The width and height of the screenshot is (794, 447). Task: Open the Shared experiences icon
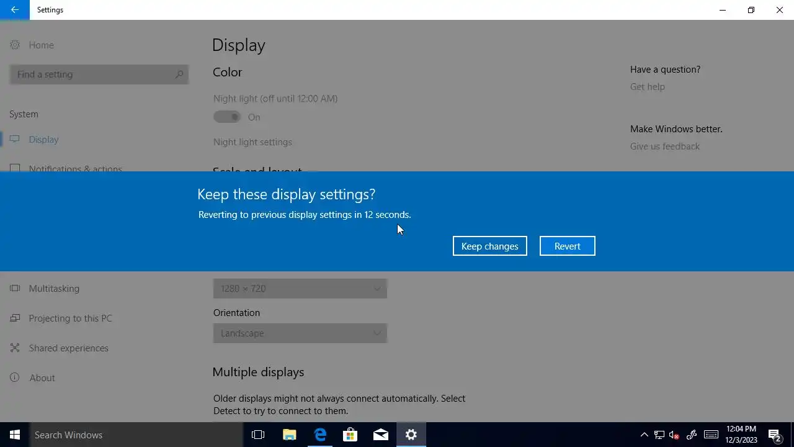click(x=15, y=348)
